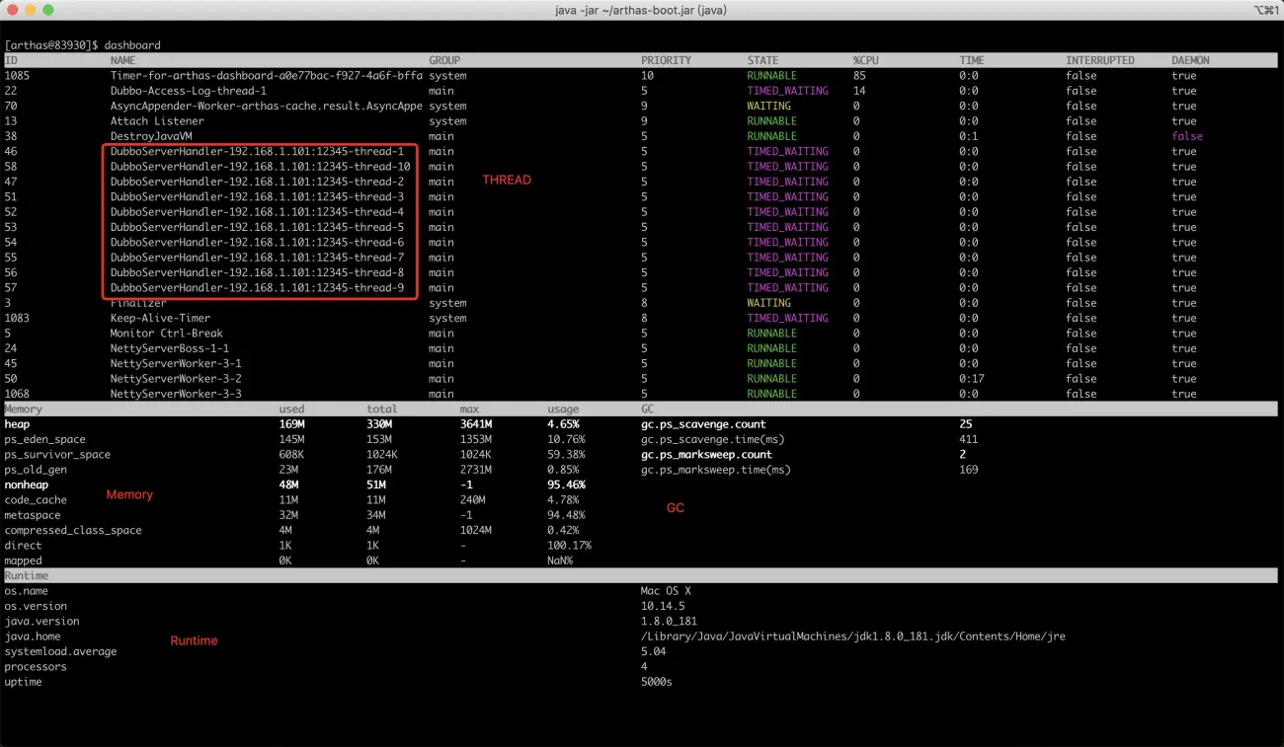This screenshot has height=747, width=1284.
Task: Click the ps_old_gen max value 2731M
Action: [x=476, y=470]
